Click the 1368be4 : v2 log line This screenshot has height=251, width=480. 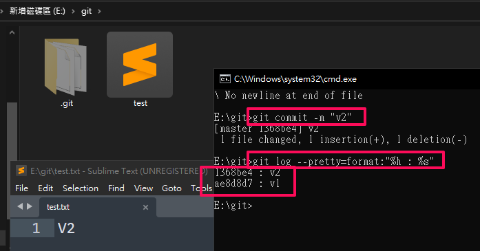coord(247,173)
